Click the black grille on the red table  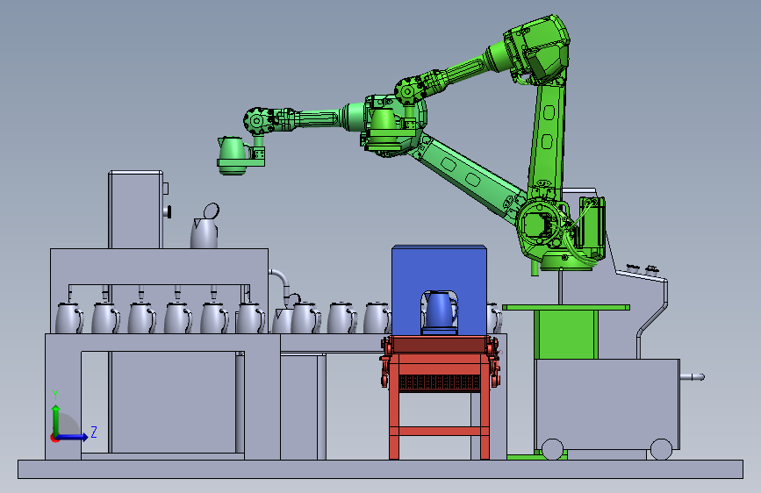point(439,382)
